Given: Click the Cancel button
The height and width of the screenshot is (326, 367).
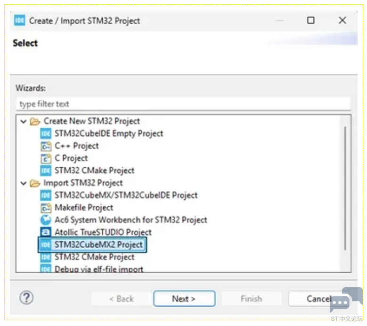Looking at the screenshot, I should click(x=319, y=299).
